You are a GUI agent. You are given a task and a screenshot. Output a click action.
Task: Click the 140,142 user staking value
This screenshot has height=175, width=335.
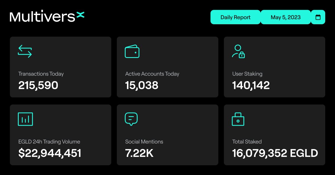[x=251, y=85]
